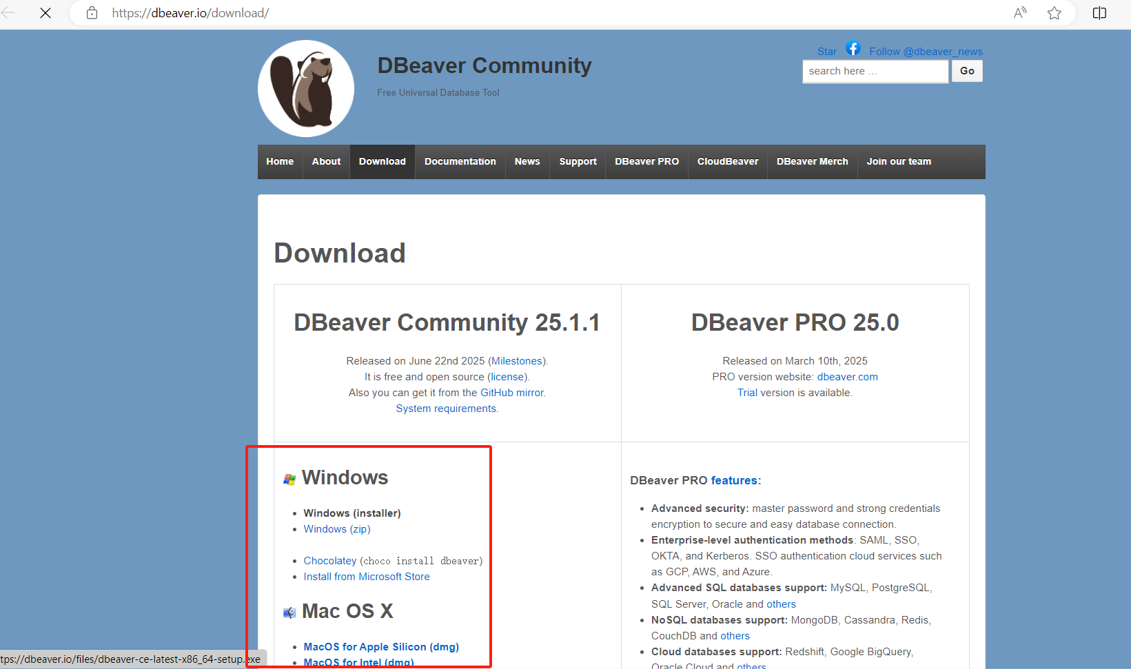Click Follow @dbeaver_news
This screenshot has height=669, width=1131.
[926, 51]
